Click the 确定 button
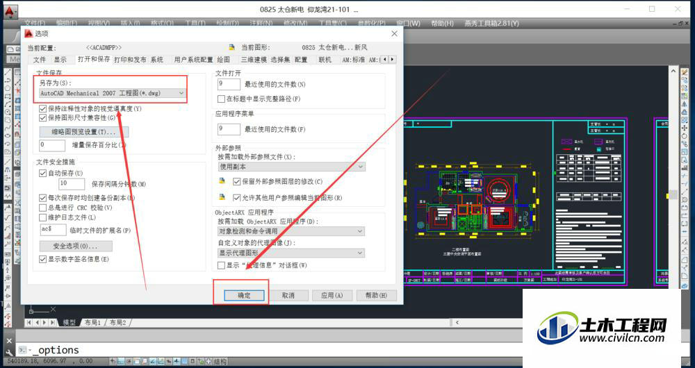Screen dimensions: 695x368 pyautogui.click(x=244, y=295)
